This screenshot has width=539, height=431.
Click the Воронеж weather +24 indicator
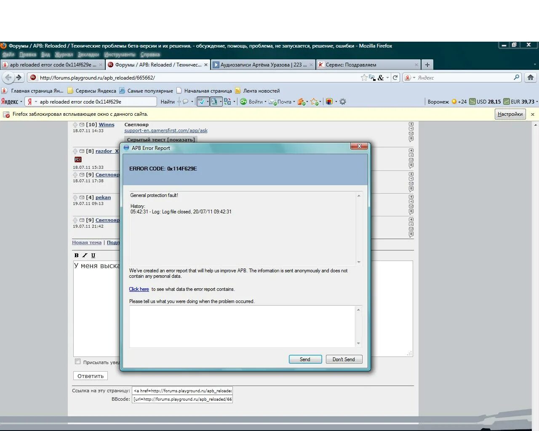pos(447,101)
